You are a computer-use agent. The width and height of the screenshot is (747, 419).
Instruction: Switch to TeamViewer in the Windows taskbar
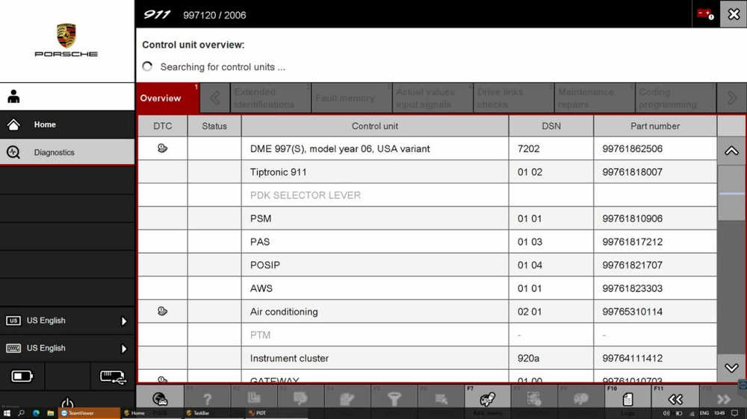point(90,413)
